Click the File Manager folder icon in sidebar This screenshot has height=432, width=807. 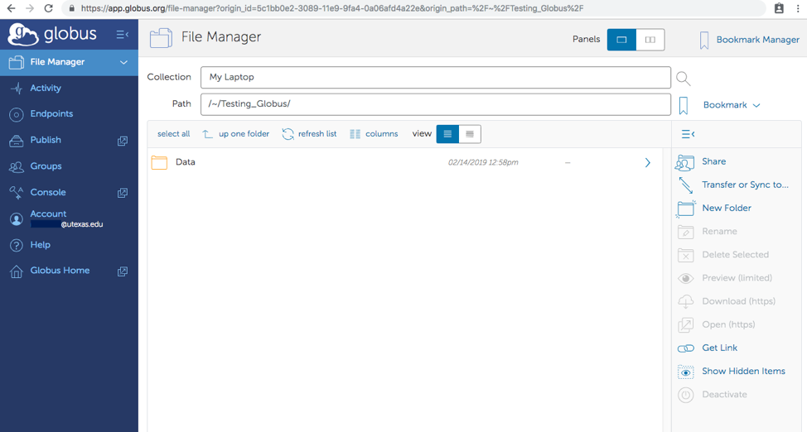pyautogui.click(x=17, y=62)
